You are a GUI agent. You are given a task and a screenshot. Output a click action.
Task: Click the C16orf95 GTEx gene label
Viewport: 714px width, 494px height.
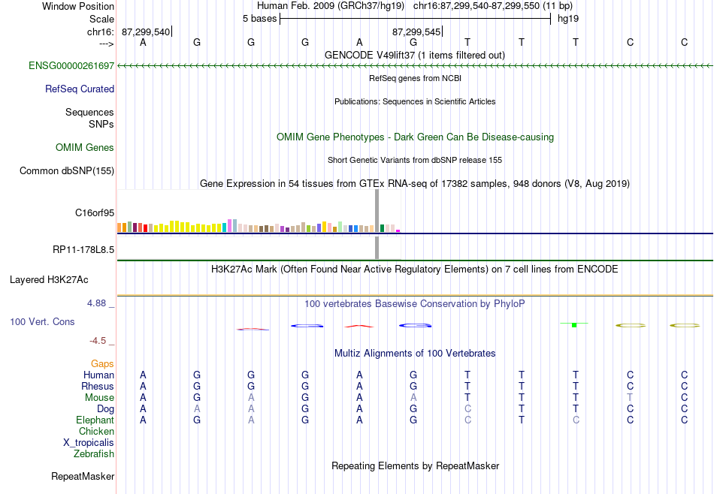[x=95, y=213]
